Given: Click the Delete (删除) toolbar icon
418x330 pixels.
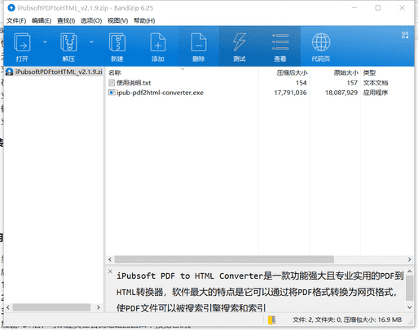Looking at the screenshot, I should click(x=199, y=42).
